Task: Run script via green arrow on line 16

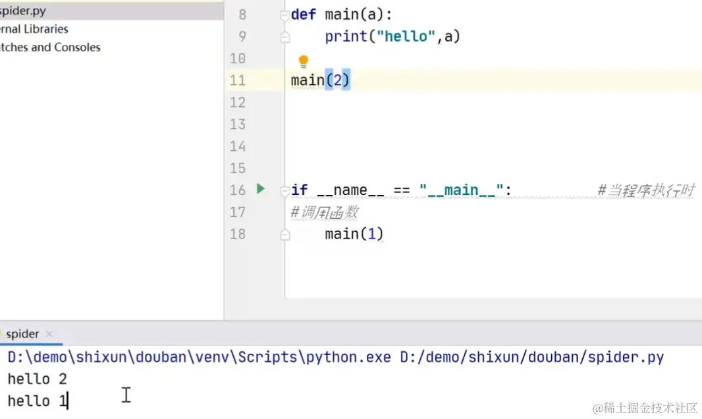Action: [261, 189]
